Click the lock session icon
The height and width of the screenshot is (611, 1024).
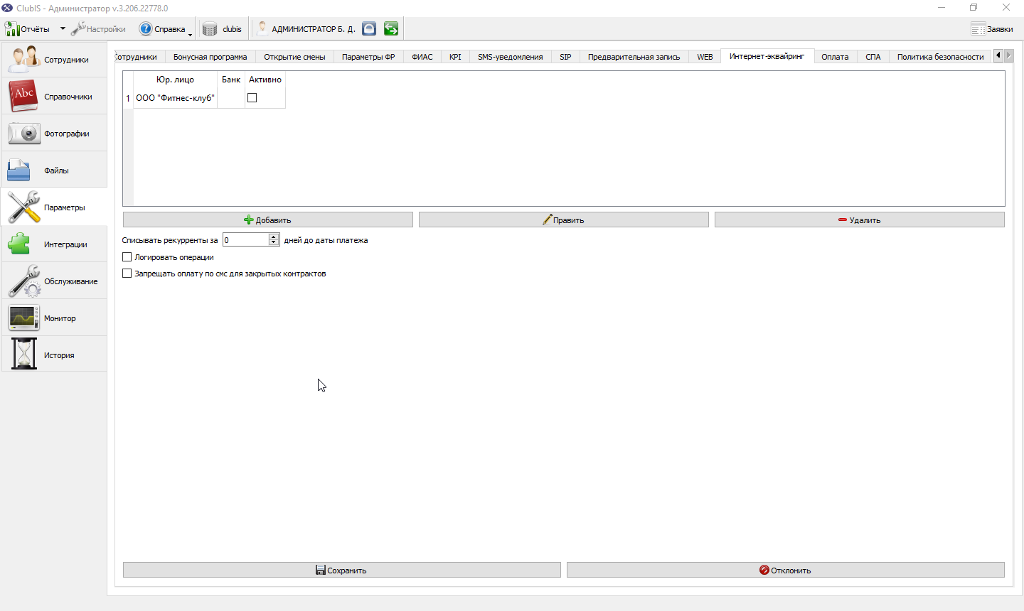[x=369, y=29]
